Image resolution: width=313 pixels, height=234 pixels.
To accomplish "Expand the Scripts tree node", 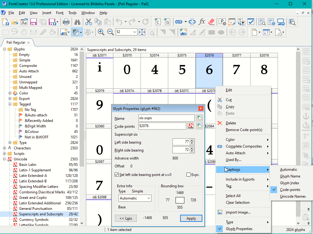I will coord(4,154).
